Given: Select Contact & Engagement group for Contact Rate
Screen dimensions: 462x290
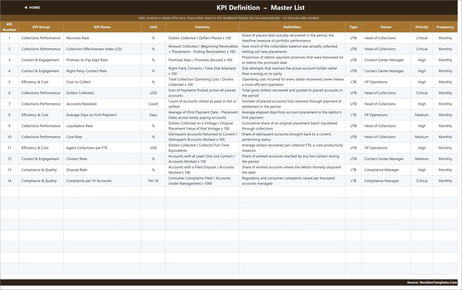Looking at the screenshot, I should tap(41, 159).
